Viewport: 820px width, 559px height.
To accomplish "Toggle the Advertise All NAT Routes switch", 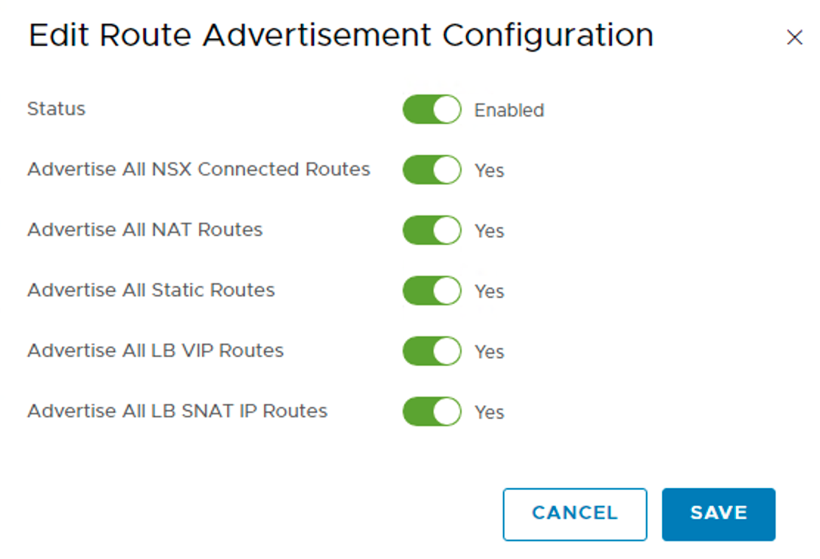I will pyautogui.click(x=431, y=230).
